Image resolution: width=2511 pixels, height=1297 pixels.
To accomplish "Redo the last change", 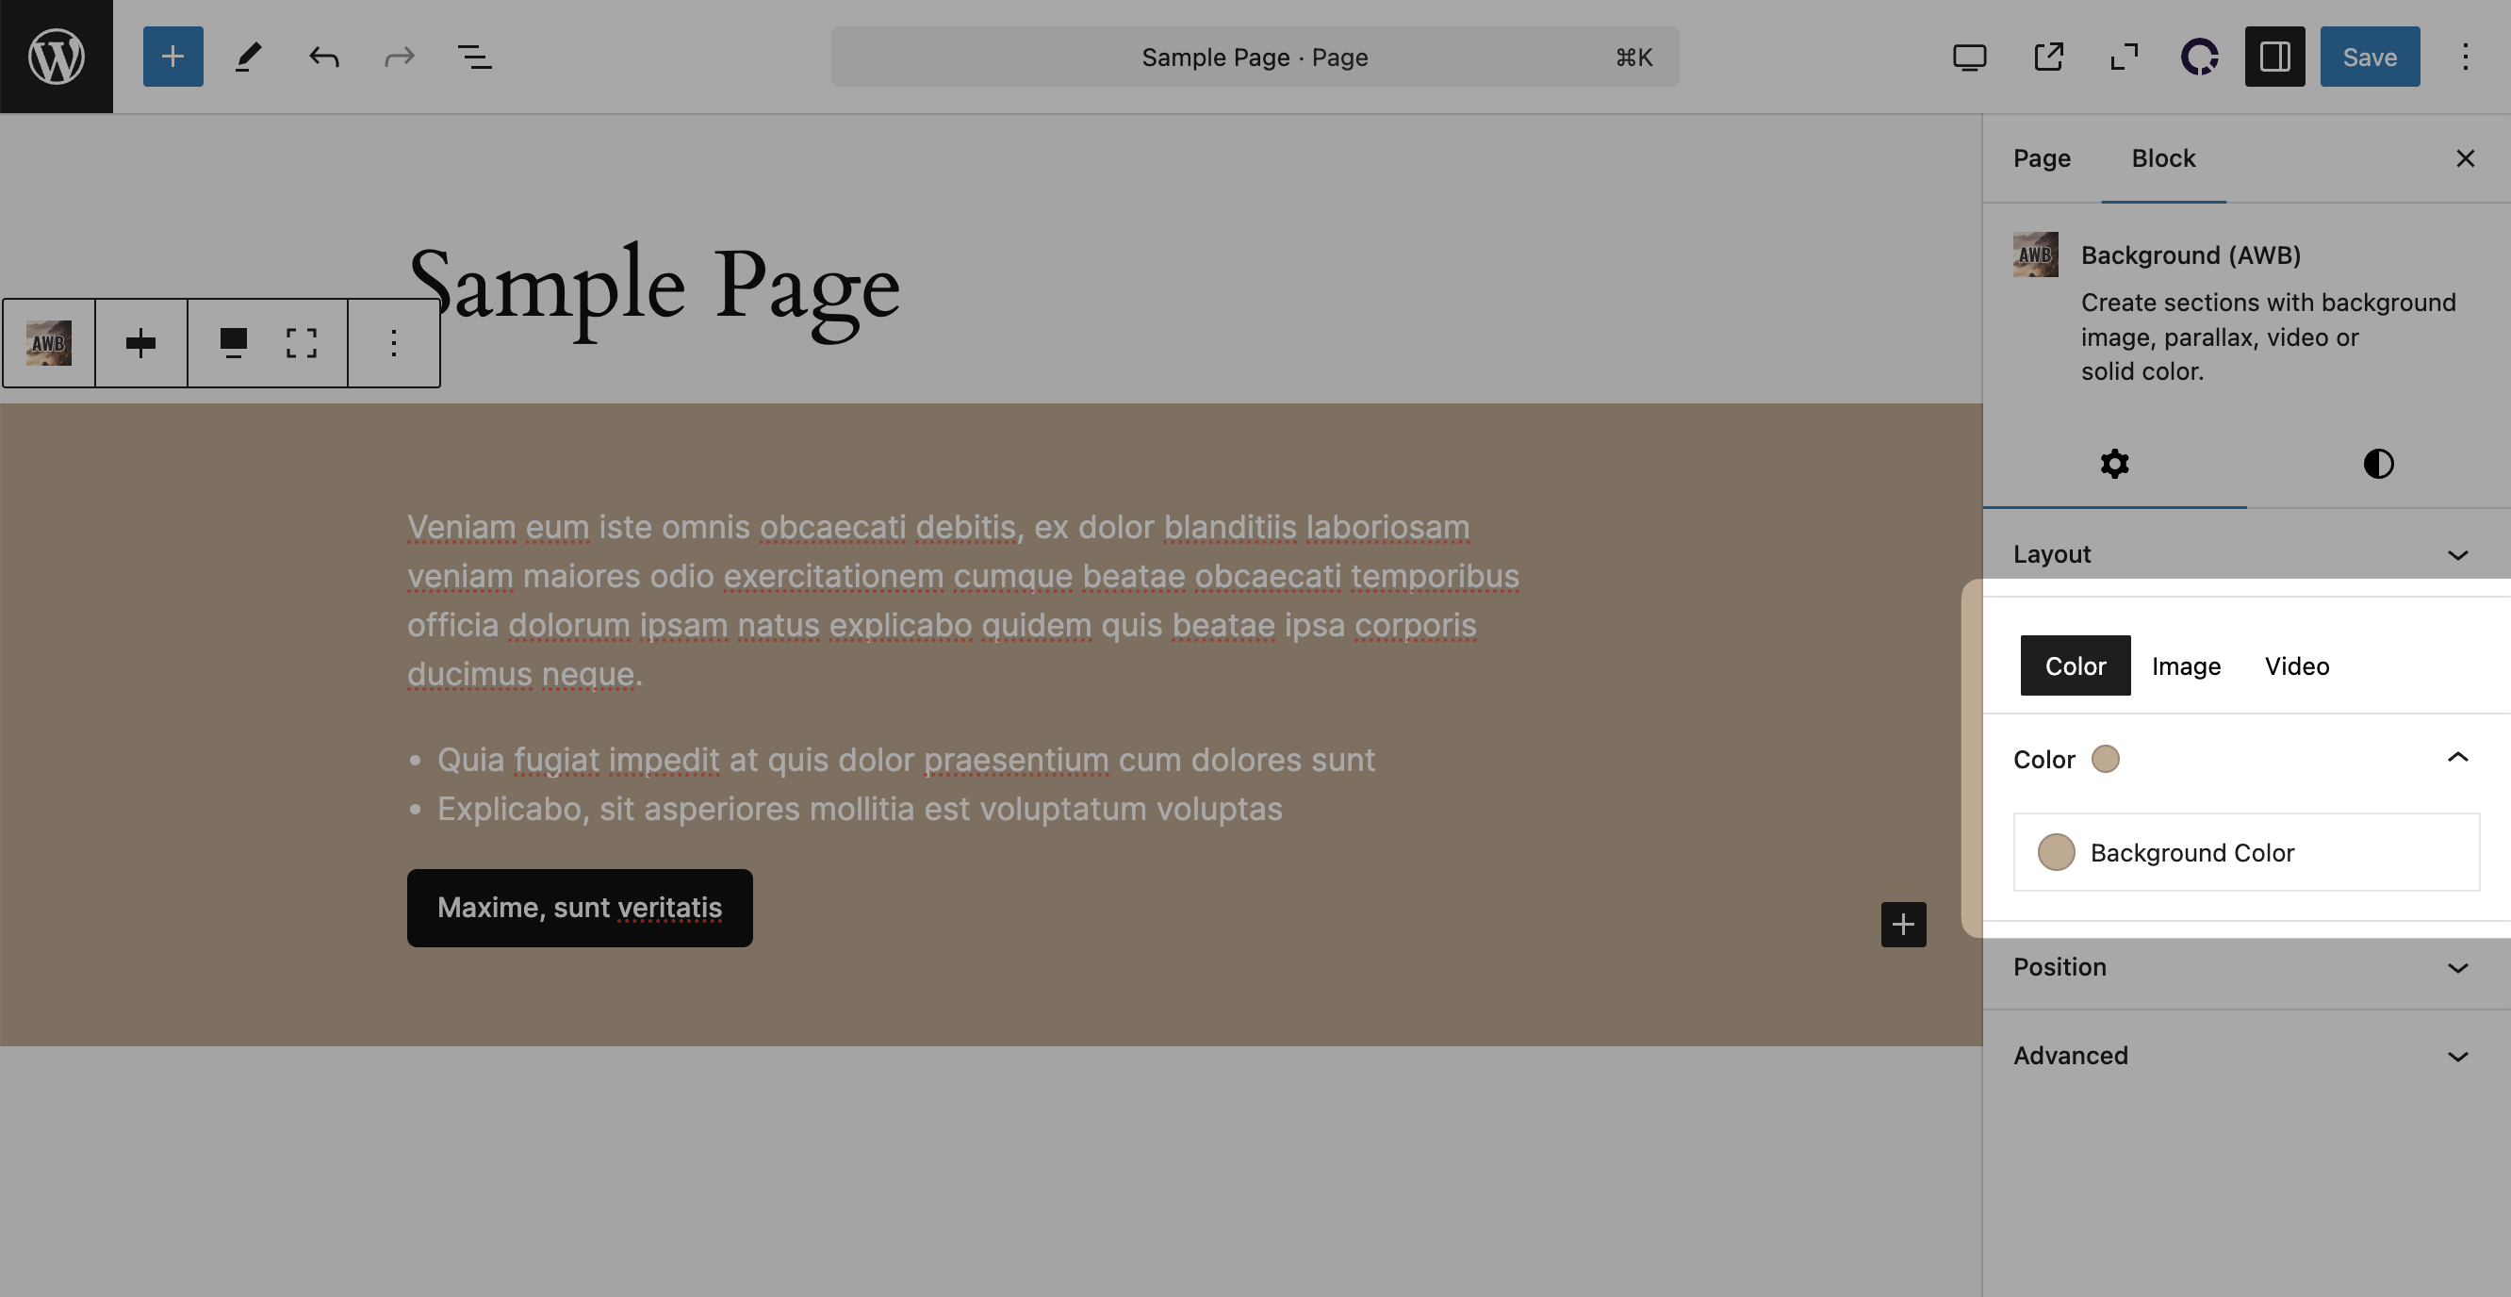I will click(x=400, y=57).
